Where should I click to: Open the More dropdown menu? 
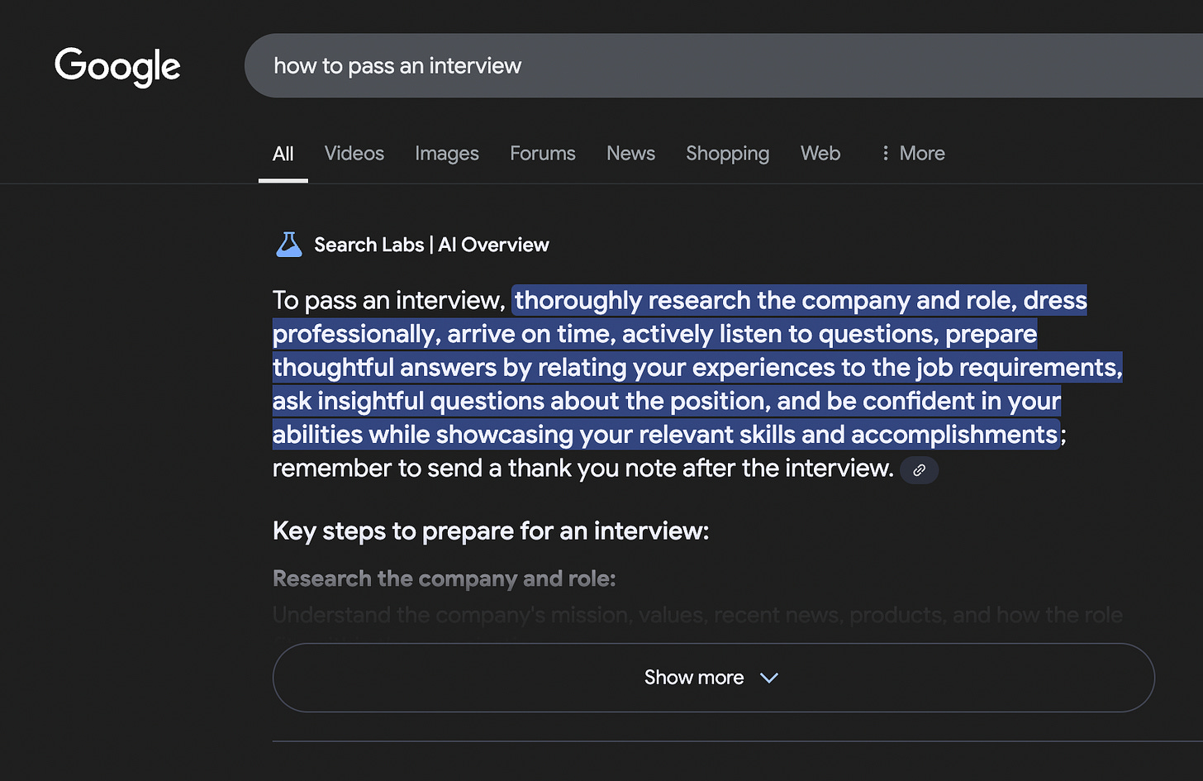click(x=913, y=154)
